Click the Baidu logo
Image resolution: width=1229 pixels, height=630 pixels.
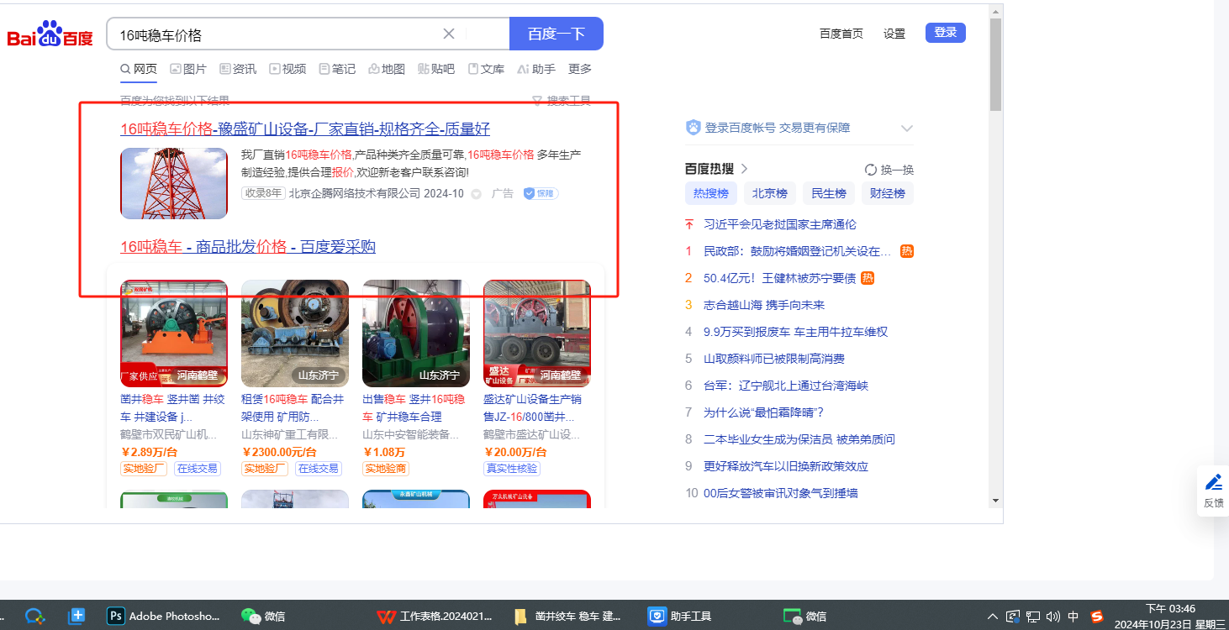[x=50, y=35]
